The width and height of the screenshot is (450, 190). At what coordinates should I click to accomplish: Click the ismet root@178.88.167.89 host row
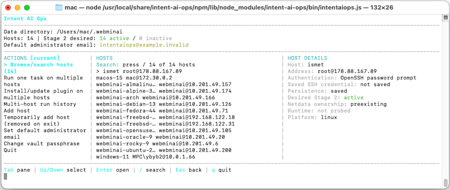point(139,71)
